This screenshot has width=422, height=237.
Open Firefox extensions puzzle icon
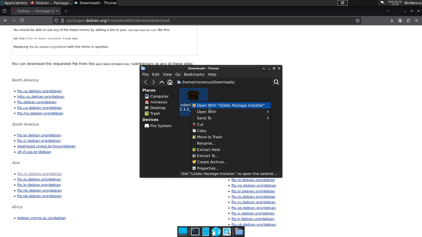click(408, 21)
